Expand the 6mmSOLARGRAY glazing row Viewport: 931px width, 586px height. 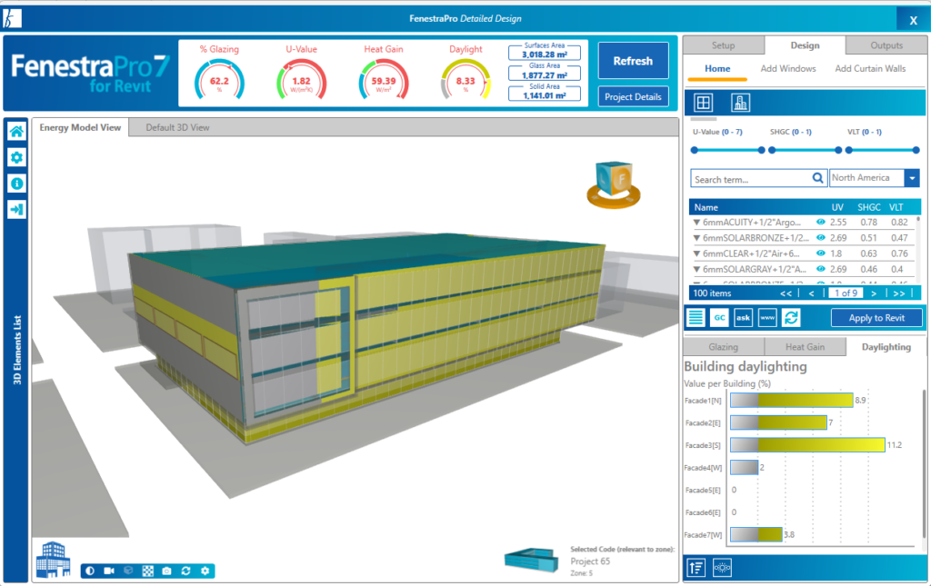tap(696, 269)
